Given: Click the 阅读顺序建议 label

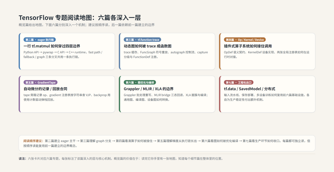Looking at the screenshot, I should pyautogui.click(x=33, y=141).
